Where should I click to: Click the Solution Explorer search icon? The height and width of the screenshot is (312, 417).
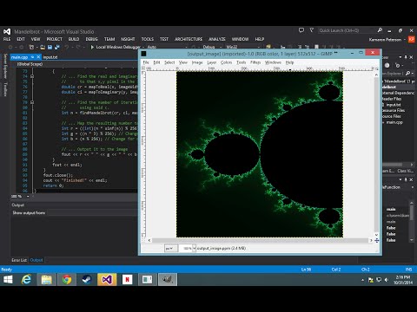point(407,74)
